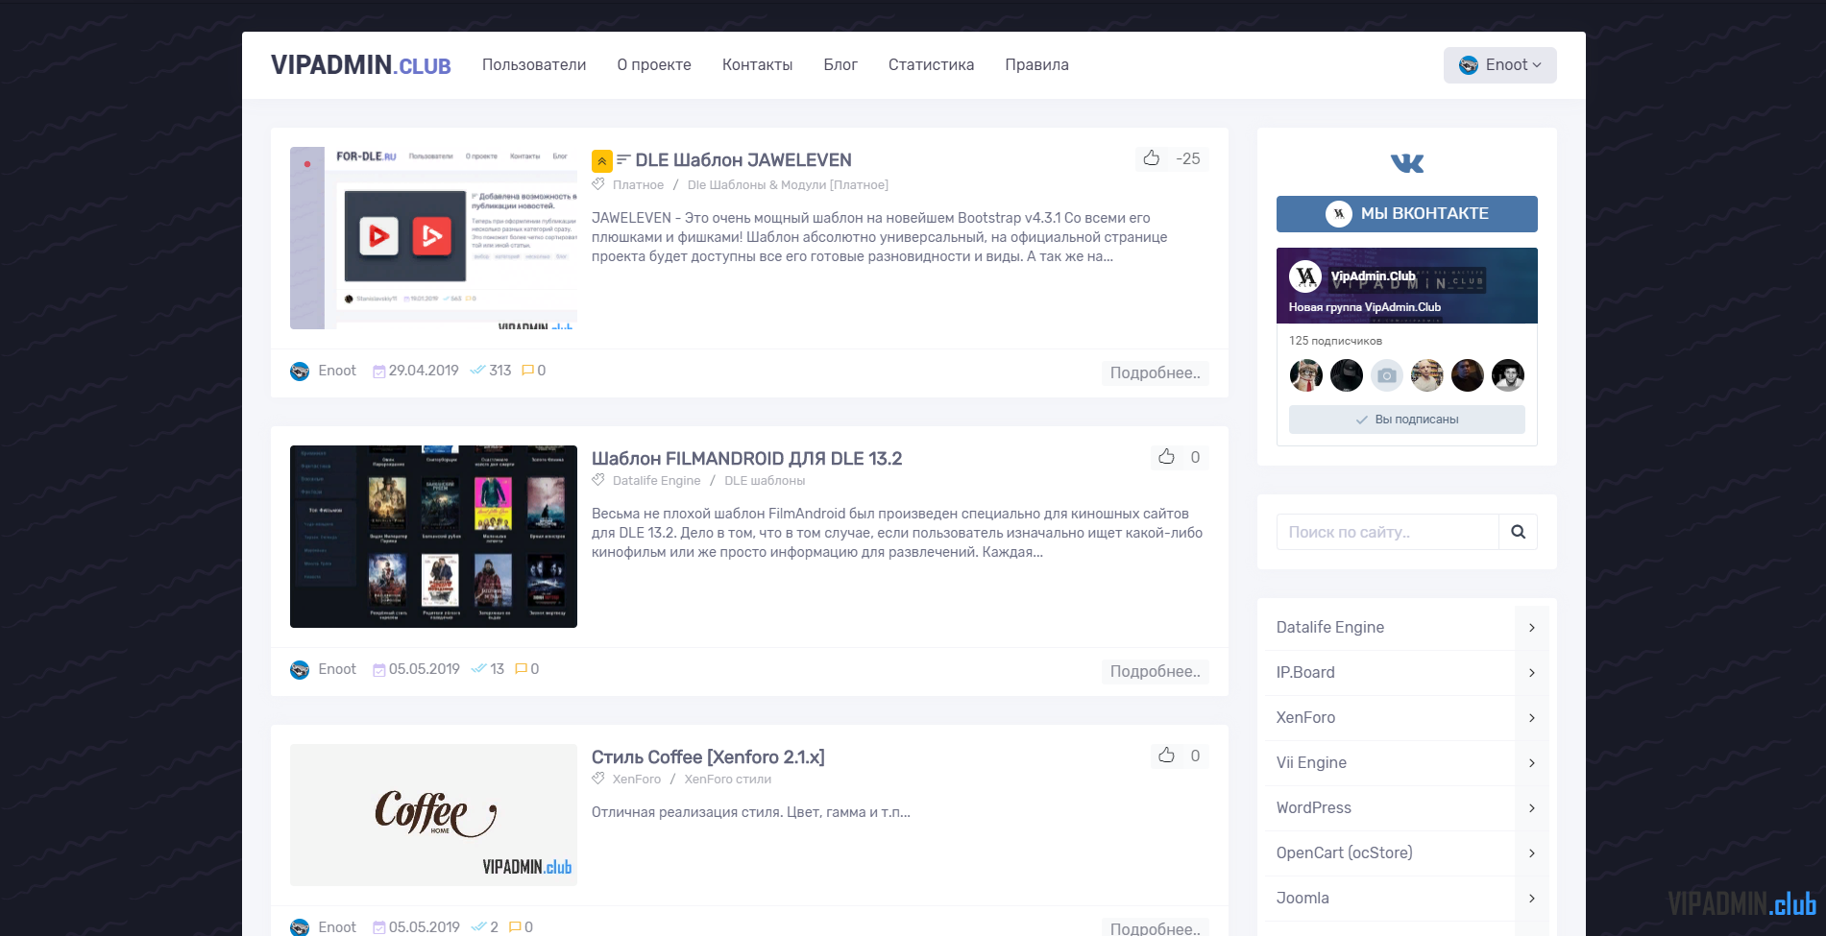Click the VIPADMIN.CLUB site logo

pyautogui.click(x=361, y=65)
